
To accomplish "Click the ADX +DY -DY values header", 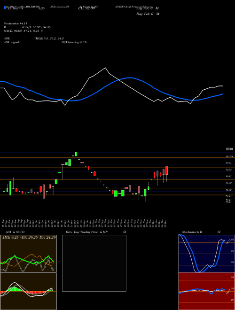I will pos(29,237).
